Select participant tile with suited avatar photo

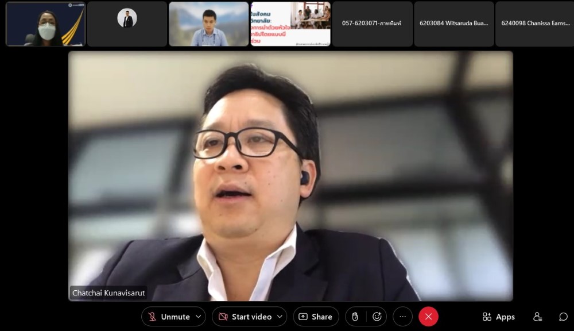pyautogui.click(x=127, y=24)
